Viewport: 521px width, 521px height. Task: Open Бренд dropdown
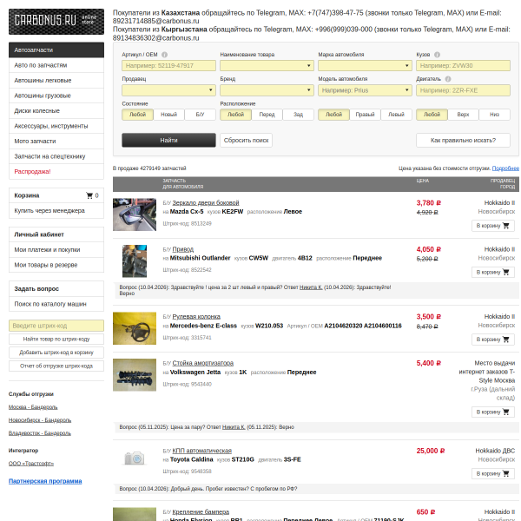(x=267, y=90)
